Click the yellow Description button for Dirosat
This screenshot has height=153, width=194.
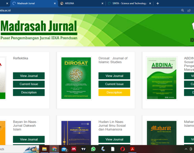tap(114, 92)
